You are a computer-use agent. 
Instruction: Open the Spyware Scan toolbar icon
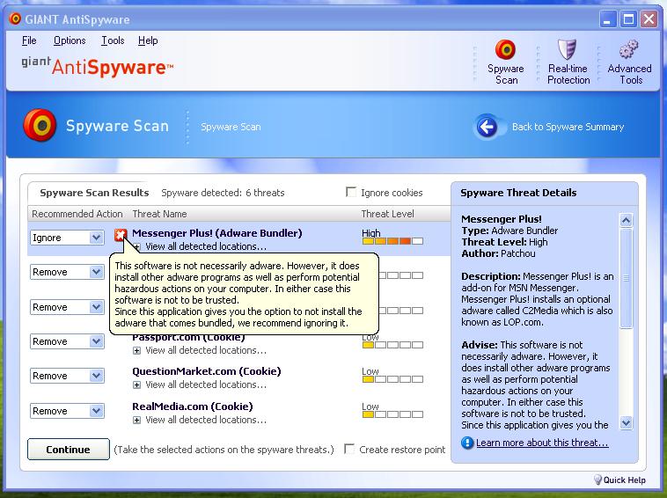tap(505, 50)
